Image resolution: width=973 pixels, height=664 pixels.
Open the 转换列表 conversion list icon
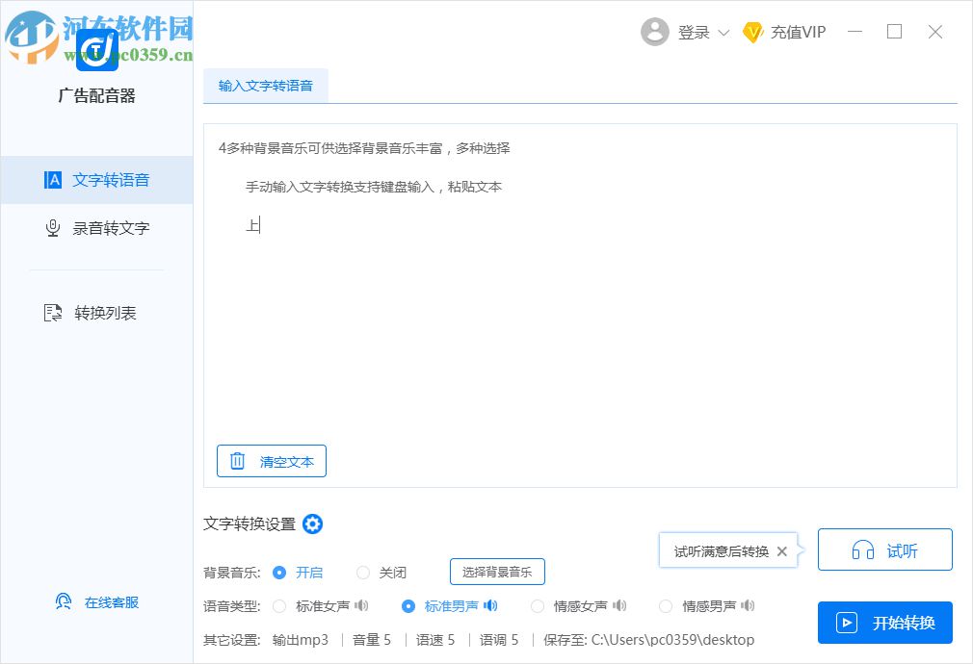54,312
